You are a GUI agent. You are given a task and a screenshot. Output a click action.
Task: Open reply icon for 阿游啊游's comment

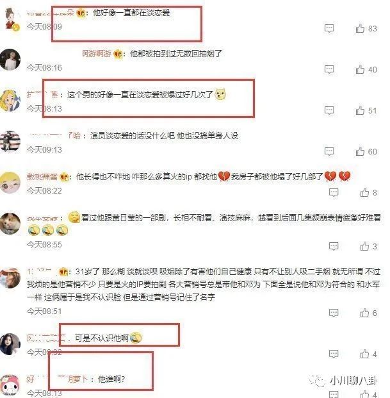[329, 69]
